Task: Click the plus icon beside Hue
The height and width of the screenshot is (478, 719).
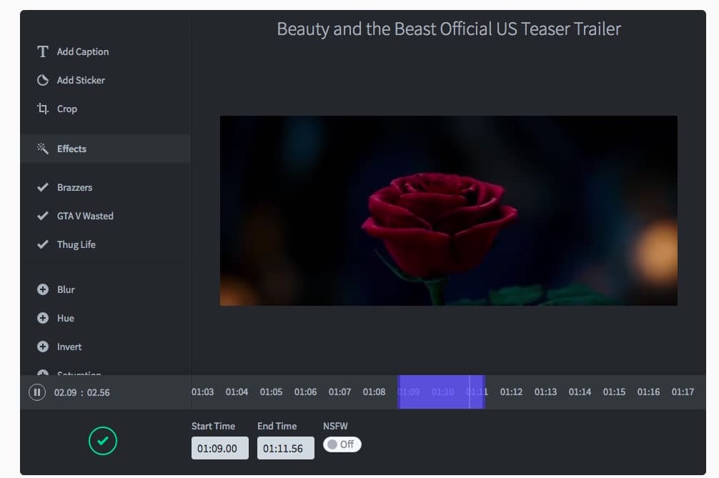Action: [x=43, y=318]
